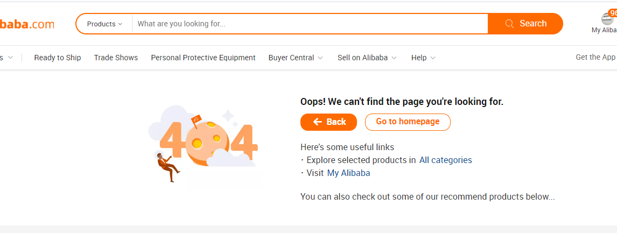Screen dimensions: 617x233
Task: Click the magnifier icon in Search button
Action: click(x=509, y=24)
